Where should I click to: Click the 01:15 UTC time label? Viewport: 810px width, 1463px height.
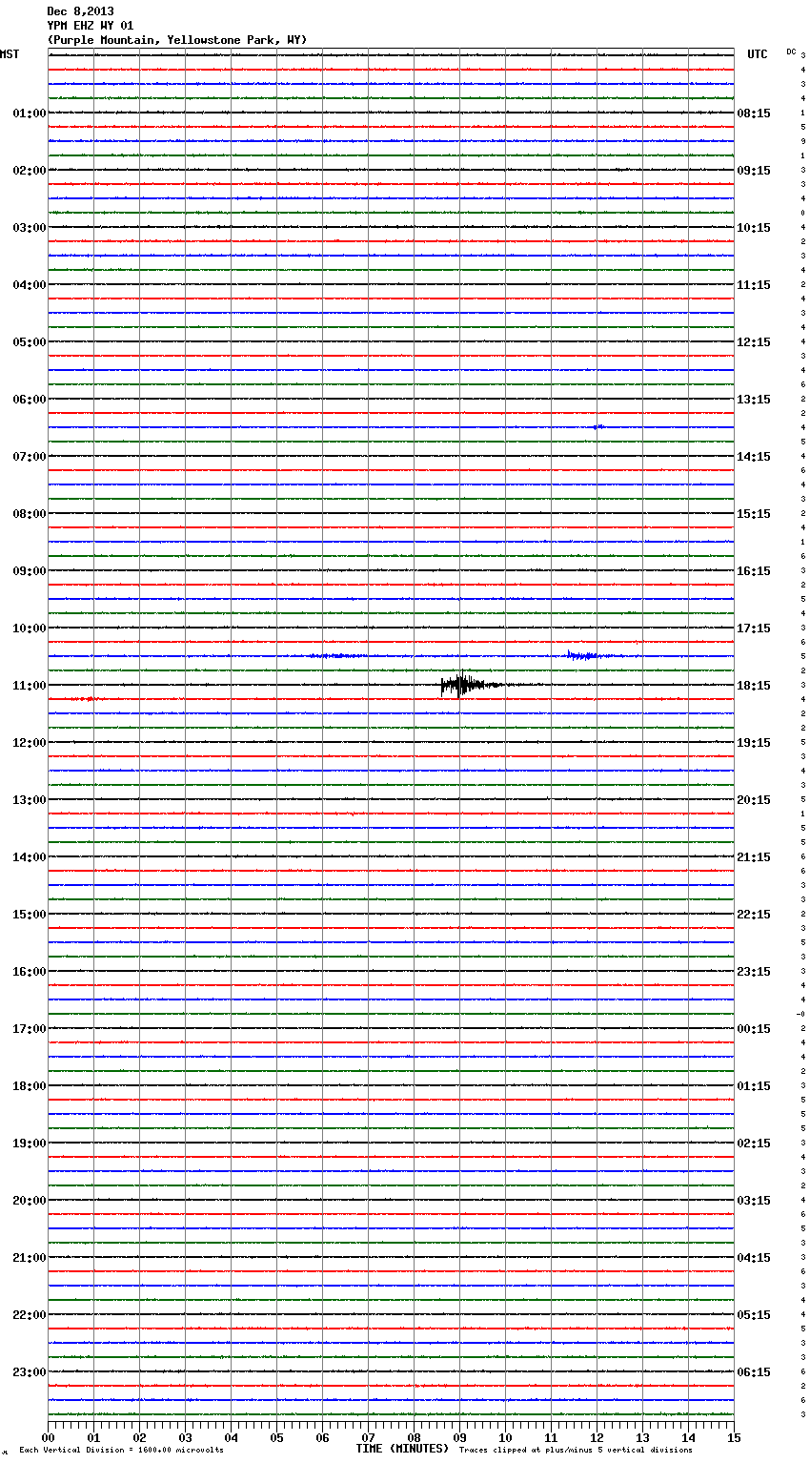tap(754, 1086)
